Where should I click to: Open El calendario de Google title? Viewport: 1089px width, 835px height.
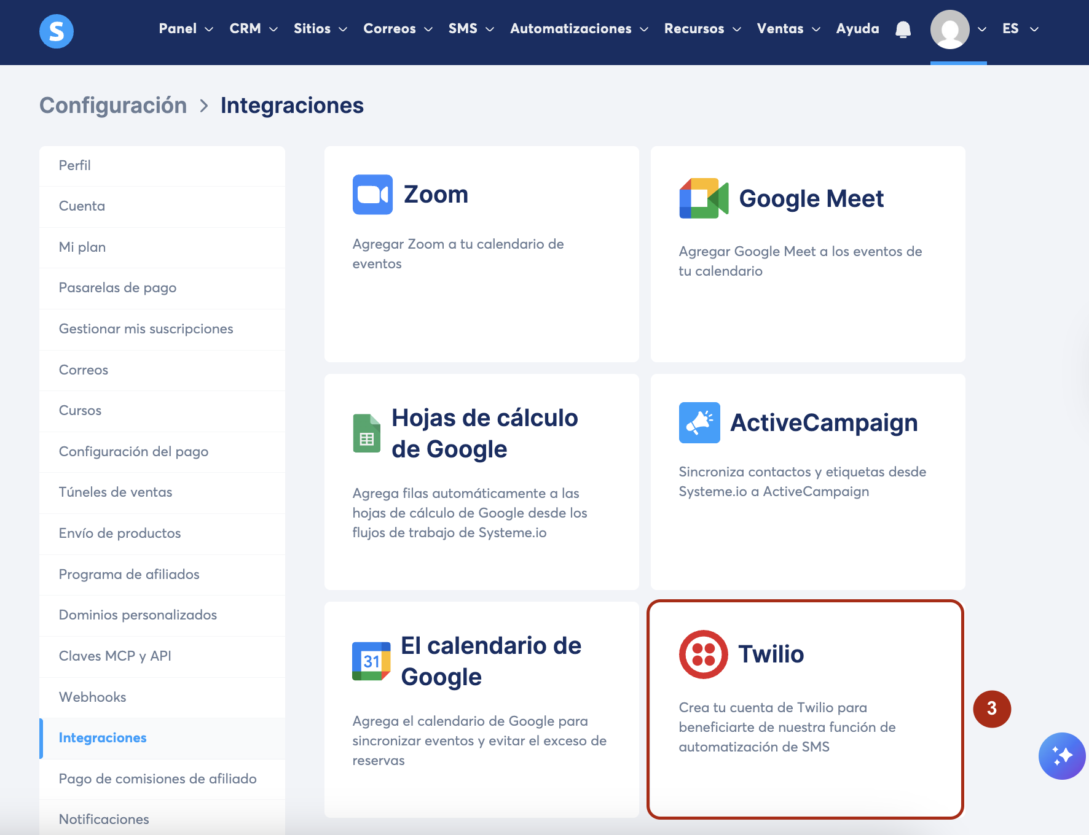[491, 661]
